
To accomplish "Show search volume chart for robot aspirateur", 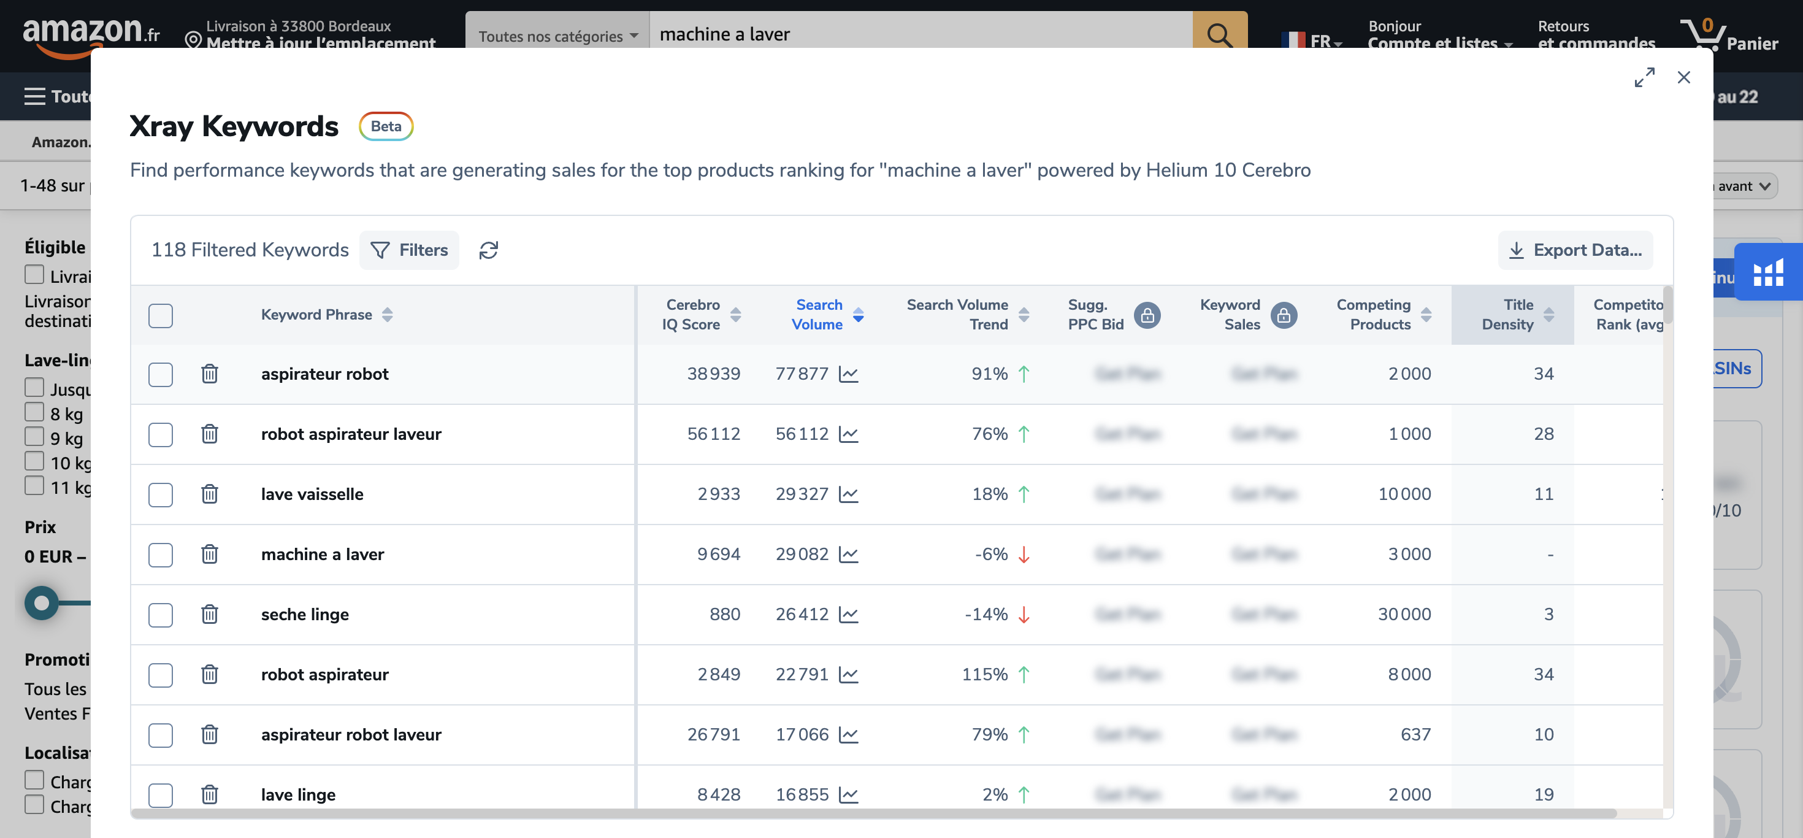I will pos(848,675).
